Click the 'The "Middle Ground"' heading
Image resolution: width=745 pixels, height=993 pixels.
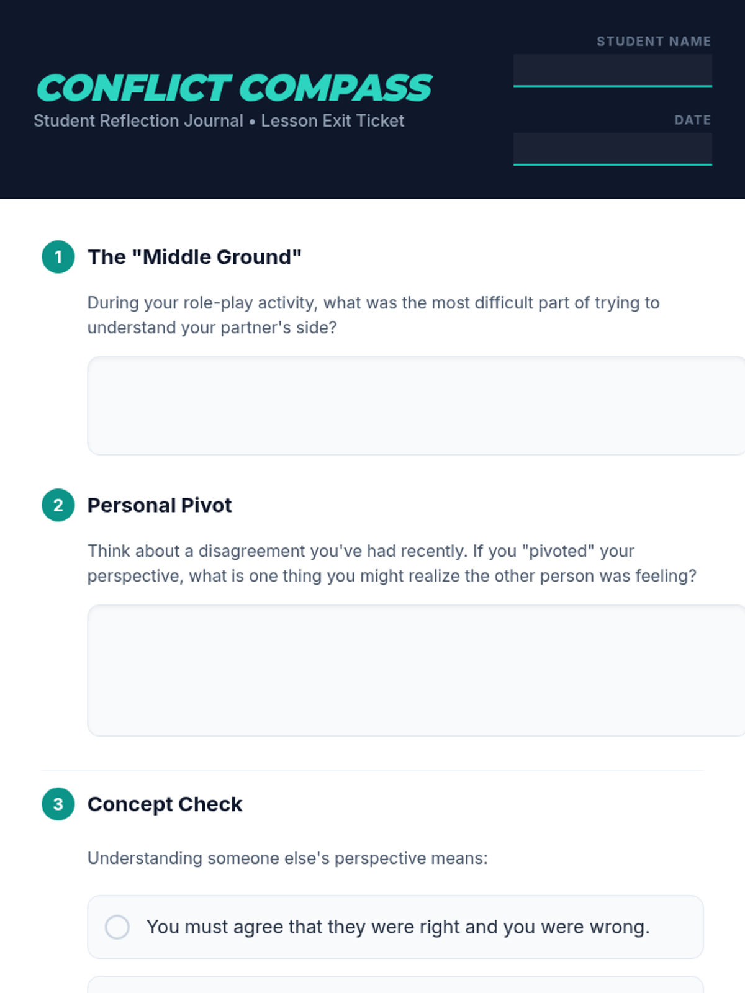tap(194, 257)
